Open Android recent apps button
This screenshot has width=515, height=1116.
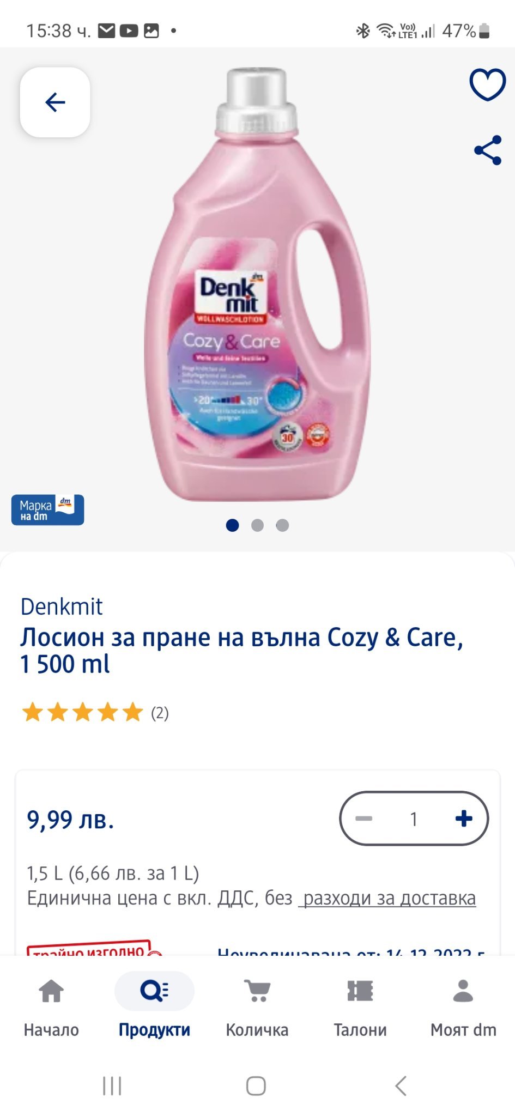(x=112, y=1085)
